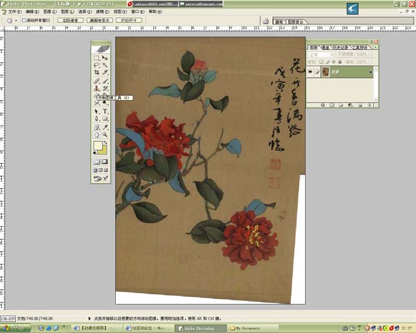Toggle lock position in Layers panel

click(333, 62)
